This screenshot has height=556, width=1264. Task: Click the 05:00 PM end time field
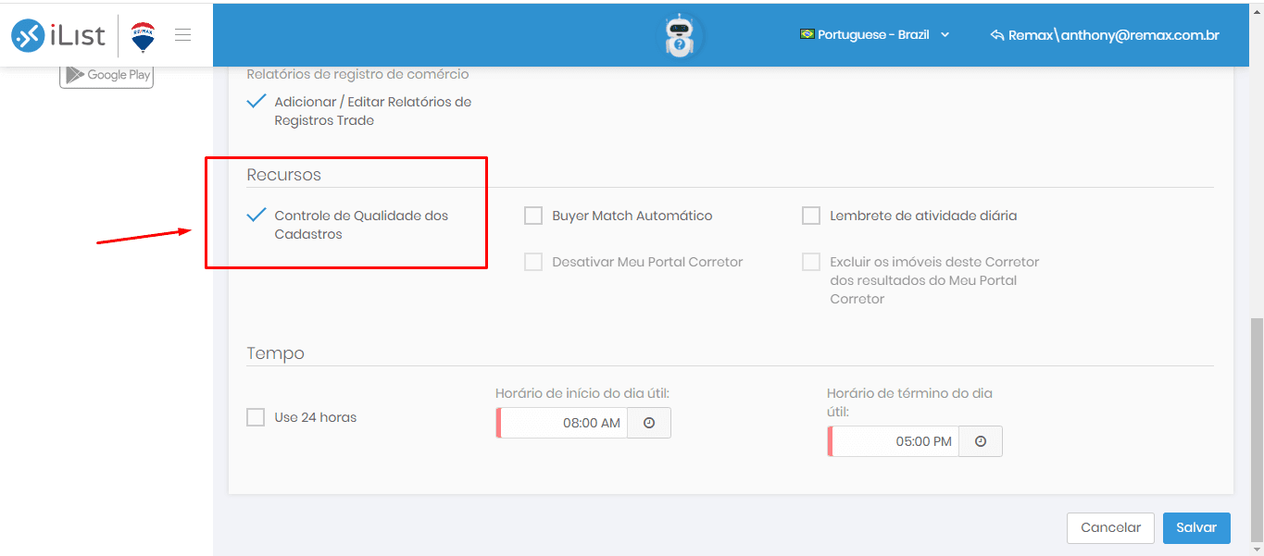(x=894, y=441)
